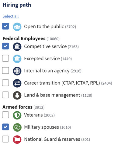Click the Career transition arrows icon
The width and height of the screenshot is (114, 148).
[x=17, y=83]
